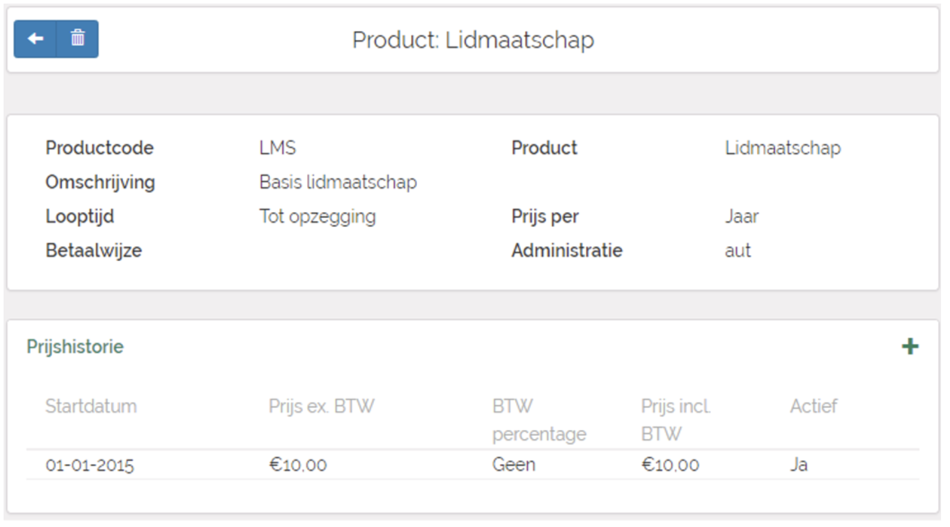The height and width of the screenshot is (527, 950).
Task: Click the Startdatum column header
Action: [x=91, y=406]
